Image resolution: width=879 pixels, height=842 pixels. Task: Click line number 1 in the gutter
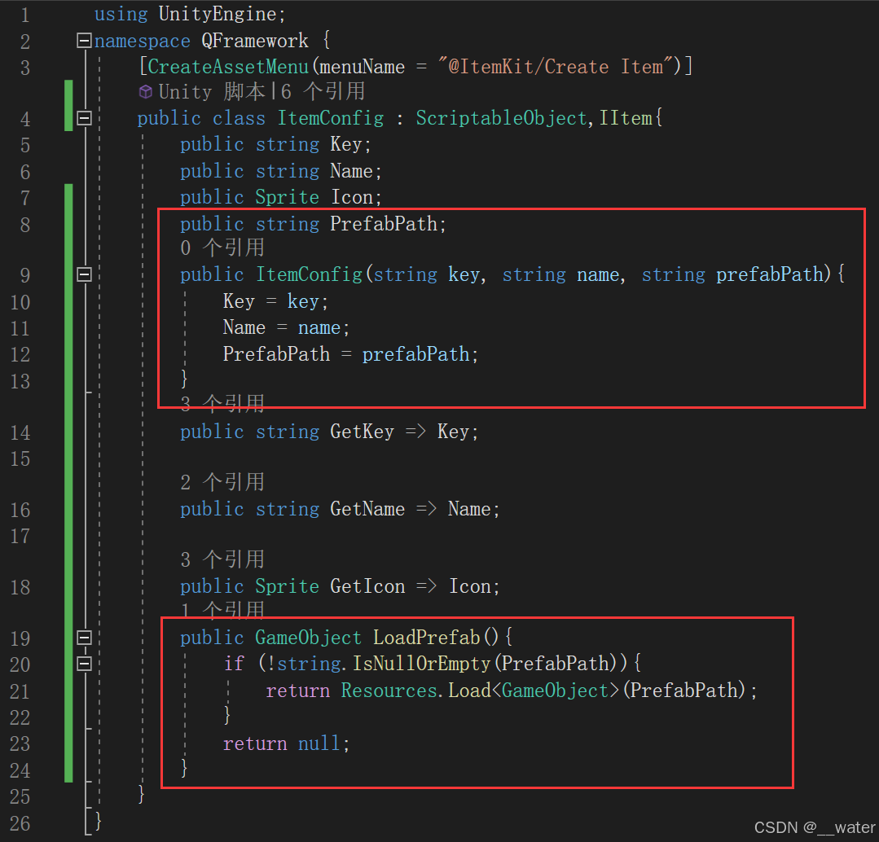[x=25, y=15]
